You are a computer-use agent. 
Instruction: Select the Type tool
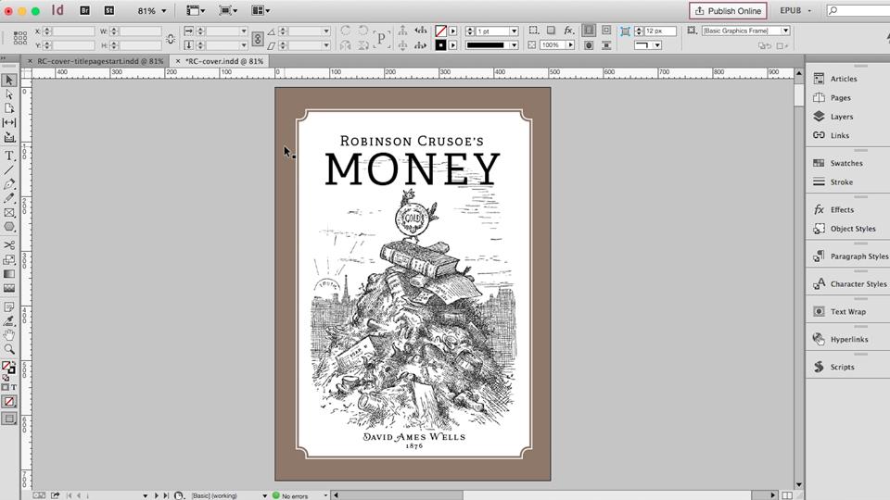click(9, 156)
